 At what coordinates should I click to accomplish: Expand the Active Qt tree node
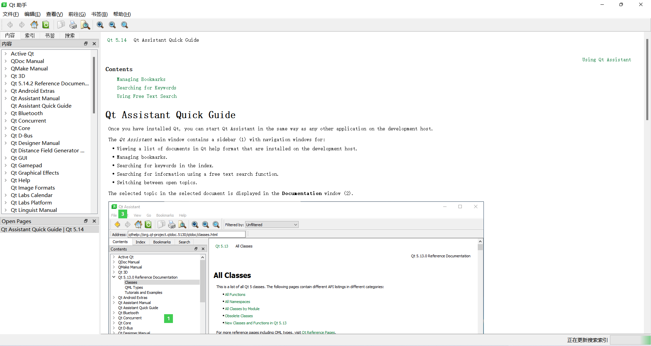[6, 53]
